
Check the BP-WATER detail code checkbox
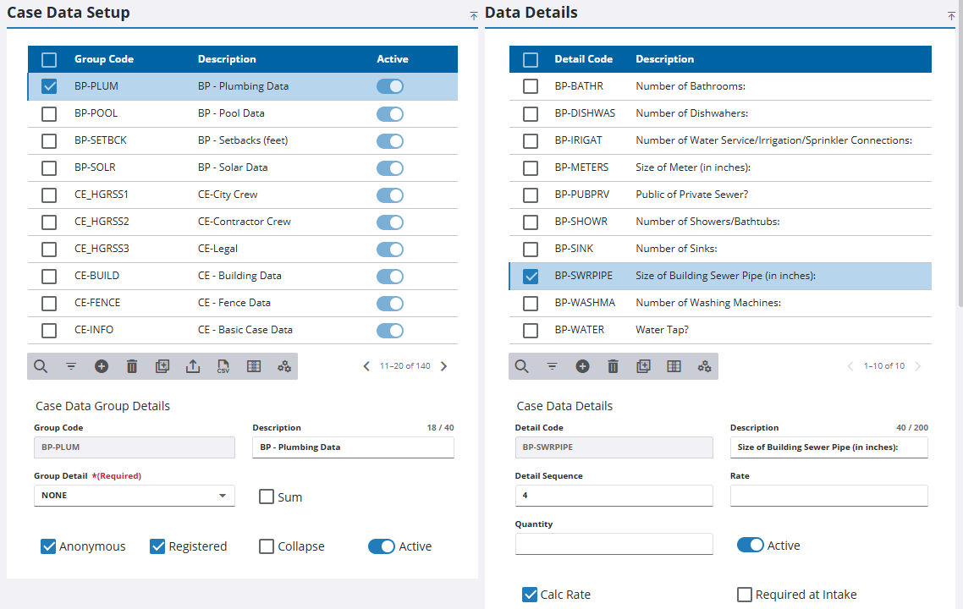pyautogui.click(x=531, y=330)
